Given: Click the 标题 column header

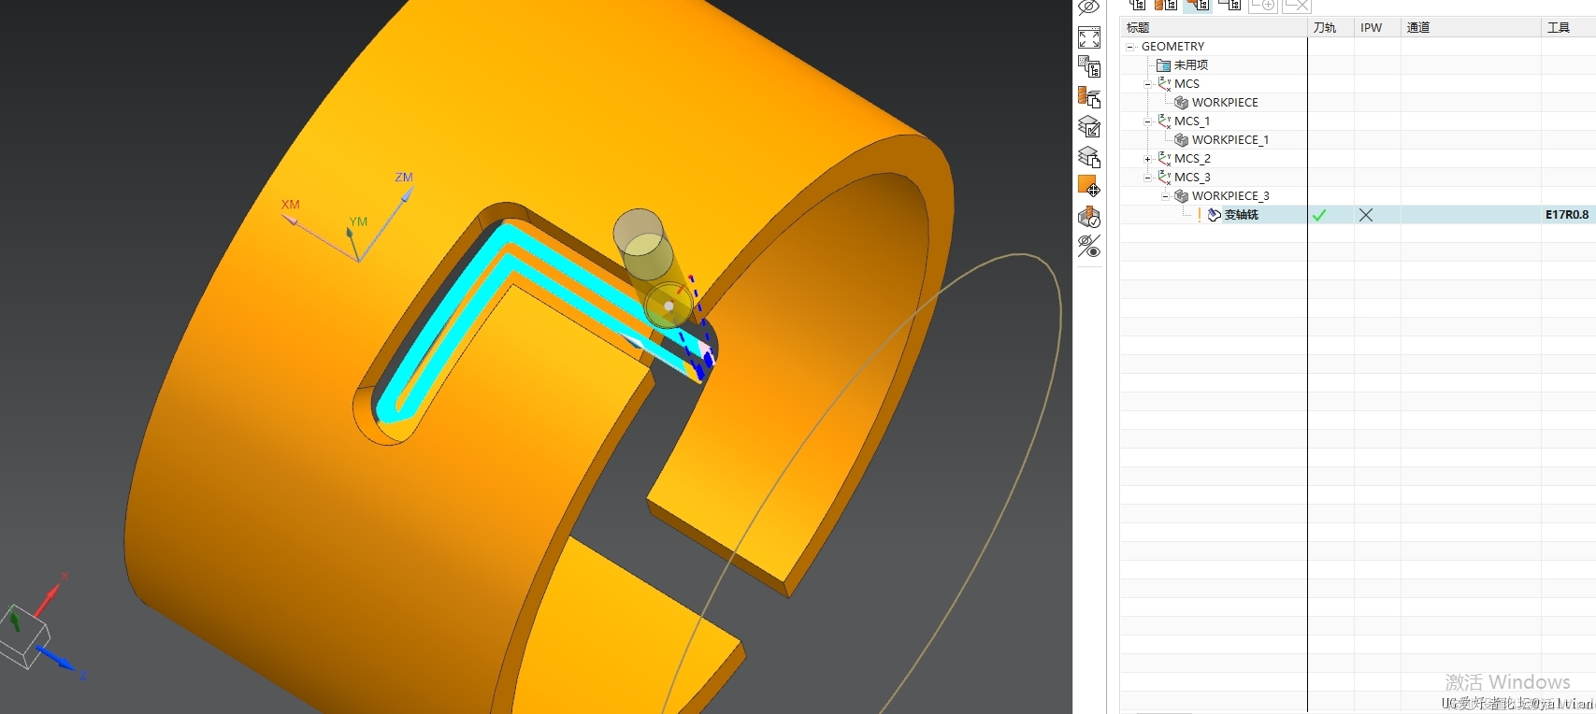Looking at the screenshot, I should click(1214, 28).
